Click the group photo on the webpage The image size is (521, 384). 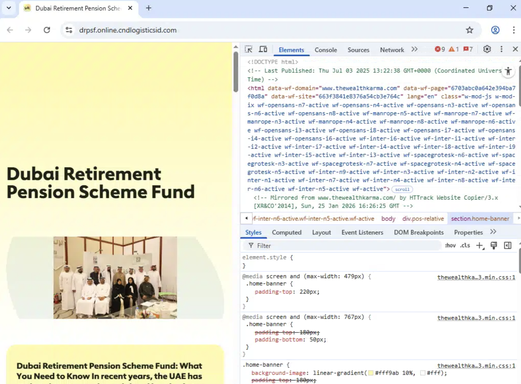(x=115, y=278)
